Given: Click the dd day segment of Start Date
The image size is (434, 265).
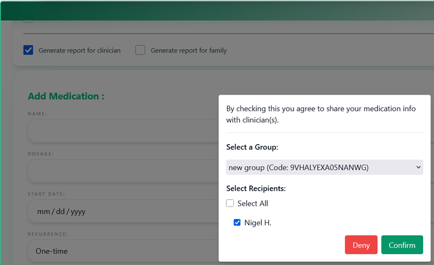Looking at the screenshot, I should [59, 212].
